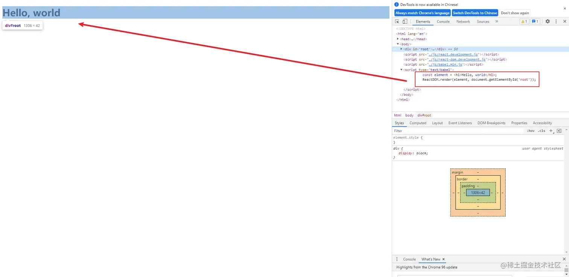The height and width of the screenshot is (277, 569).
Task: Select the Computed pane tab
Action: click(418, 123)
